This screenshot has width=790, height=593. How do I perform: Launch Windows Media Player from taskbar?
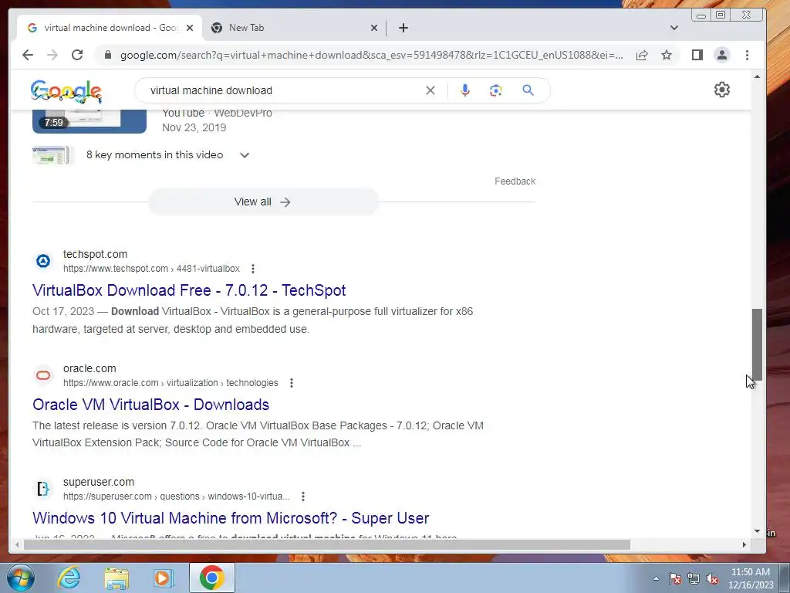point(163,578)
